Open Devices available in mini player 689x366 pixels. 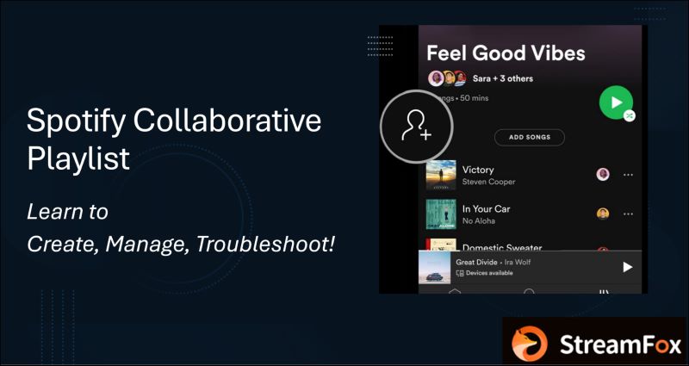pos(484,273)
